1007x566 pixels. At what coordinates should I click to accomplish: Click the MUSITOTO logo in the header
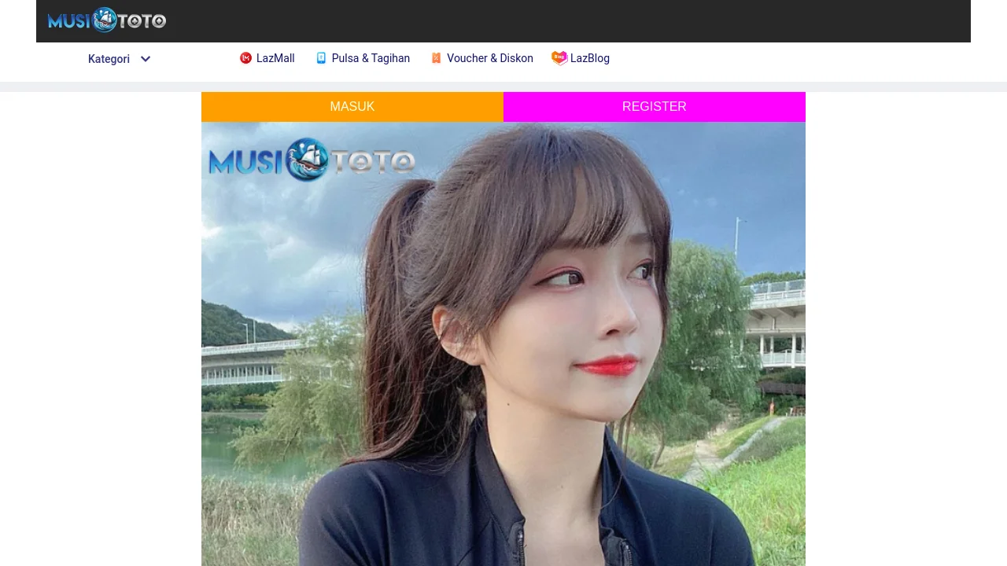(x=107, y=20)
